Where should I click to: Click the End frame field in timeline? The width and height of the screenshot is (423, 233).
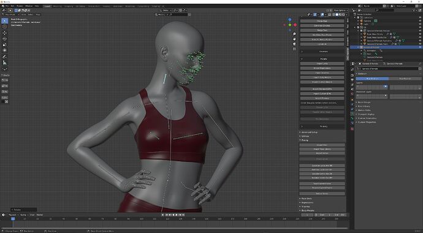(340, 215)
